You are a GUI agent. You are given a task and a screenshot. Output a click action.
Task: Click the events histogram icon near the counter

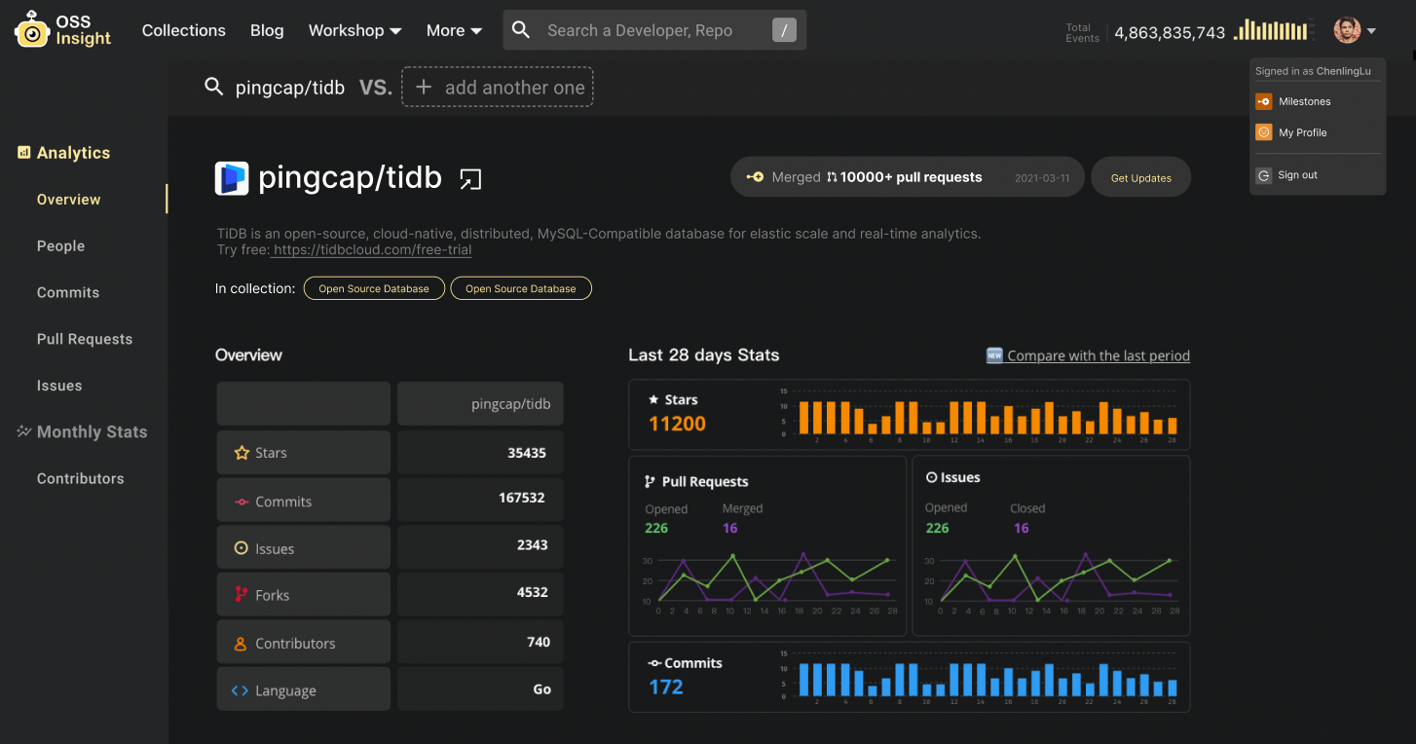pyautogui.click(x=1272, y=30)
